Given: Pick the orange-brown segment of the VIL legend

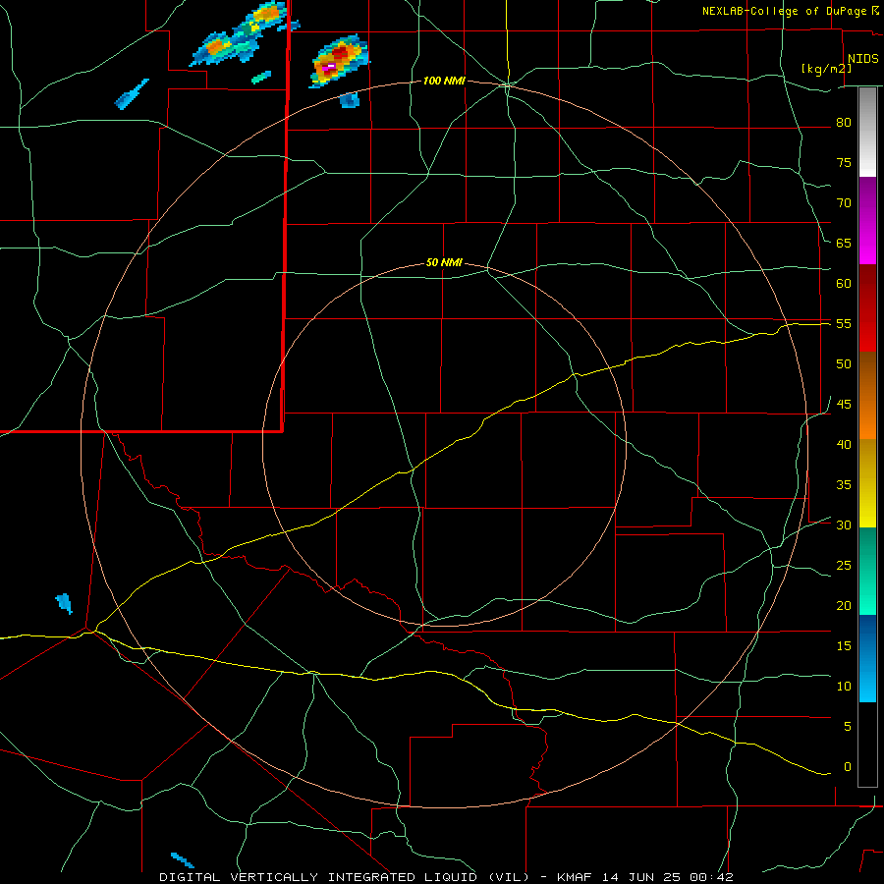Looking at the screenshot, I should (867, 396).
